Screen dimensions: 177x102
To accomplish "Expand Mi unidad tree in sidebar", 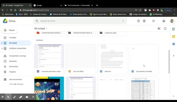I will (2, 43).
